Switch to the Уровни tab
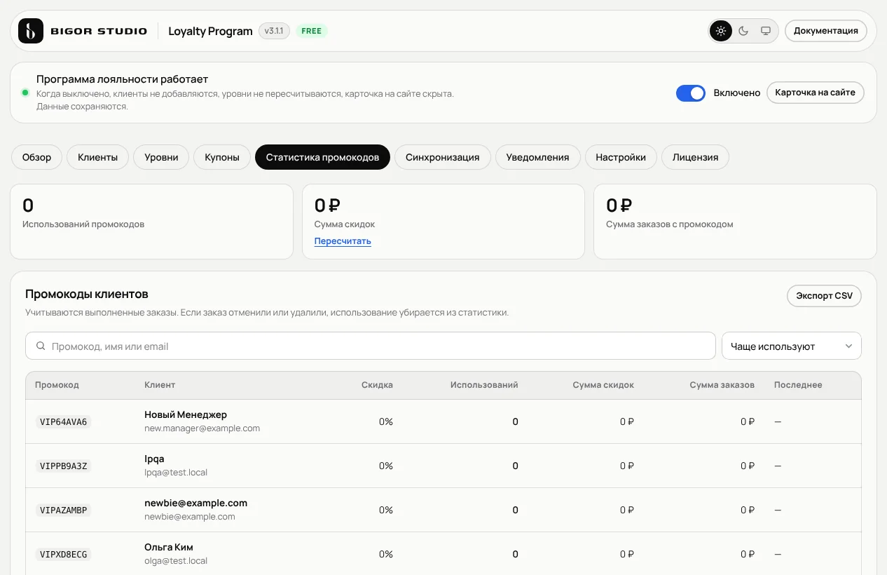The image size is (887, 575). (x=161, y=157)
